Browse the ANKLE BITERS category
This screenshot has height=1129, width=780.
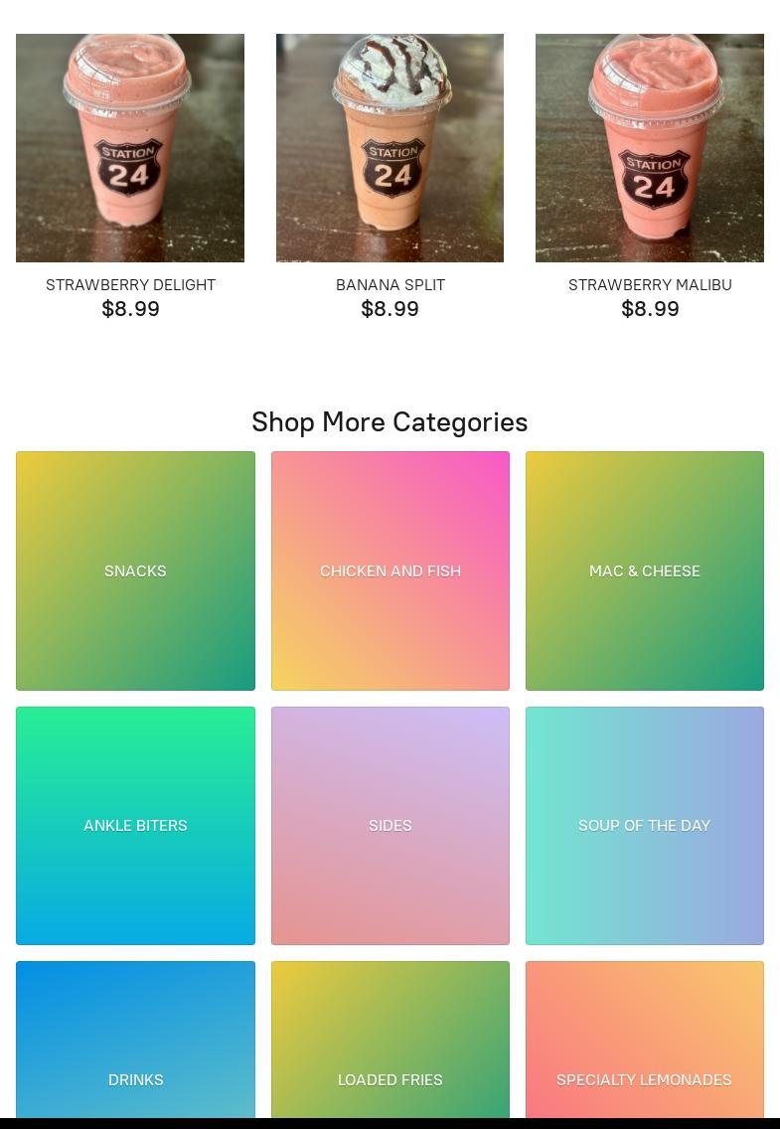click(x=135, y=826)
